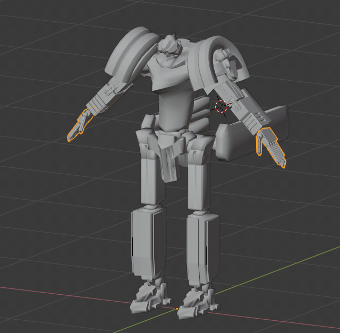340x333 pixels.
Task: Select the orange origin dot between the feet
Action: click(177, 309)
